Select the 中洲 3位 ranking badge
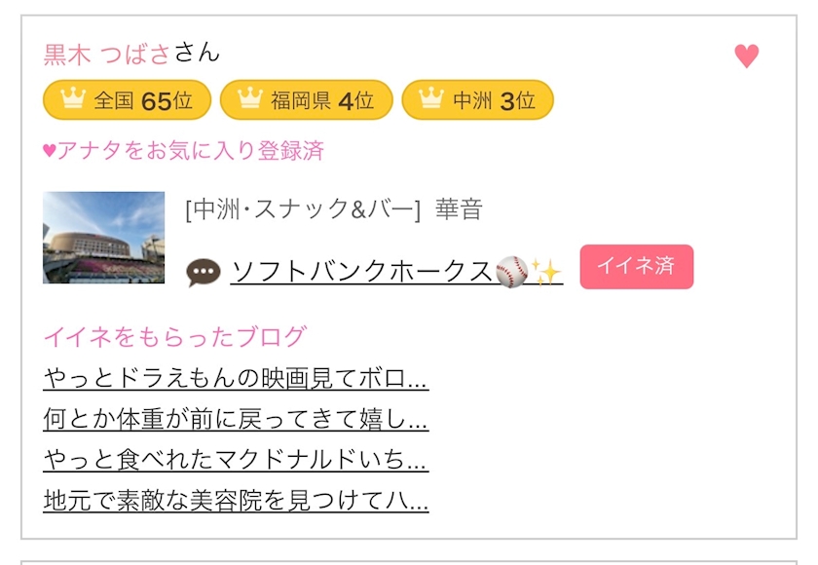 click(x=477, y=100)
